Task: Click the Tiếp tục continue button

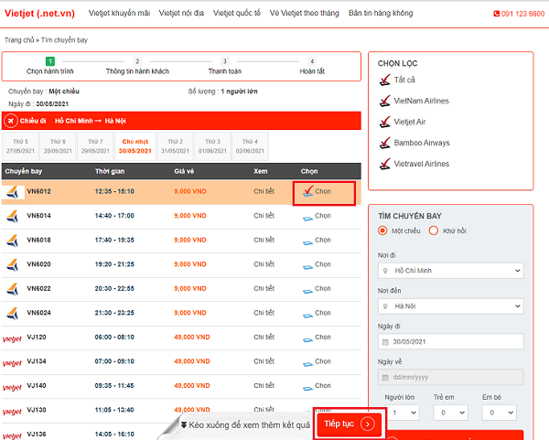Action: [x=350, y=424]
